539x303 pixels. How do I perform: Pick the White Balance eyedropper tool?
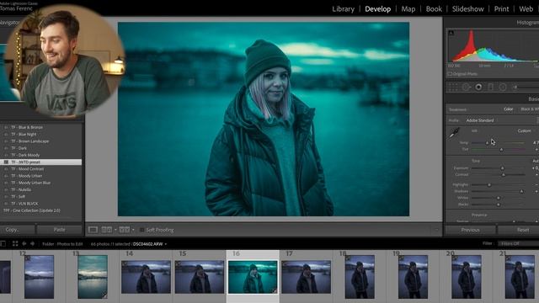pos(455,133)
